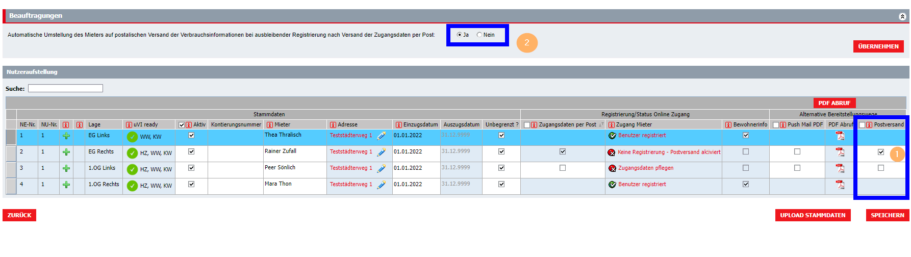
Task: Uncheck Postversand for Rainer Zufall
Action: point(880,152)
